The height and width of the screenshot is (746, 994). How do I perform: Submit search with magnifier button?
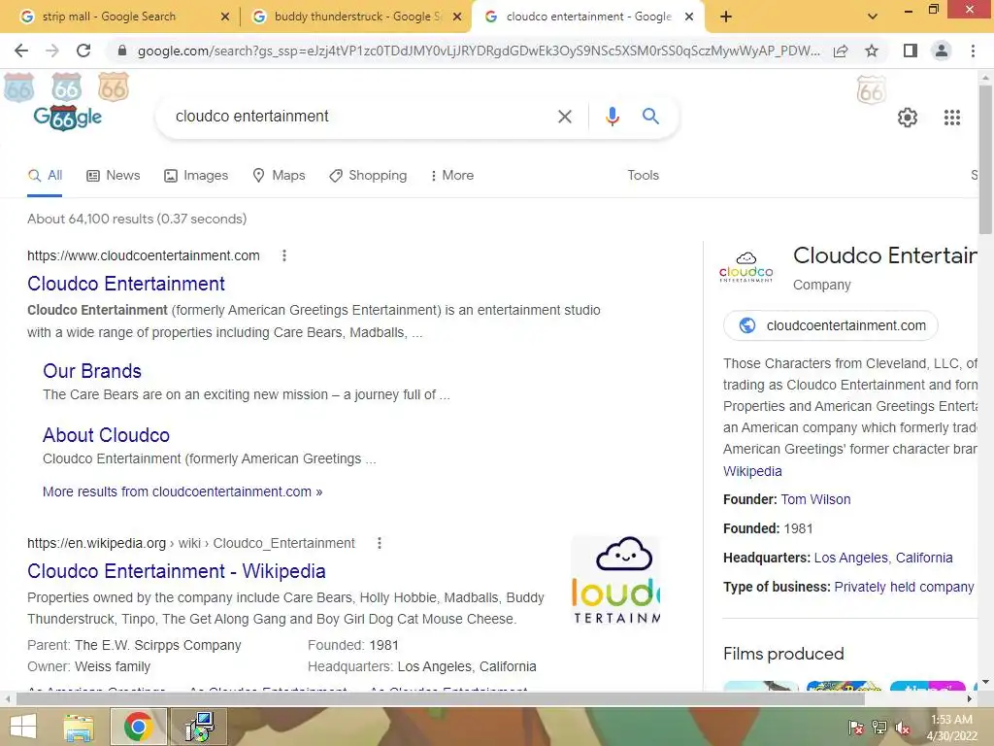650,117
